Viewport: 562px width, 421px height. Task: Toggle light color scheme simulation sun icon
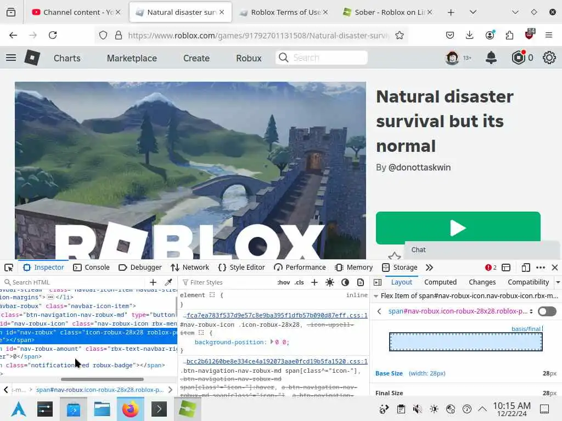[330, 282]
